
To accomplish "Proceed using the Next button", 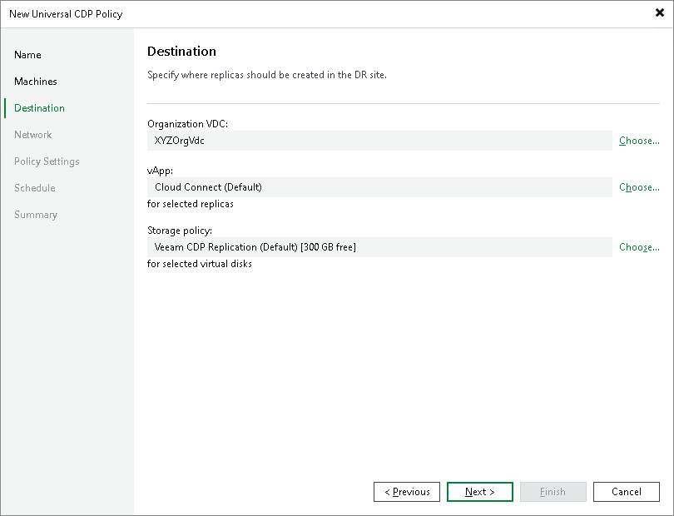I will [x=480, y=492].
